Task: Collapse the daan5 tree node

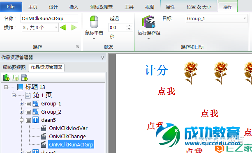Action: pos(21,120)
